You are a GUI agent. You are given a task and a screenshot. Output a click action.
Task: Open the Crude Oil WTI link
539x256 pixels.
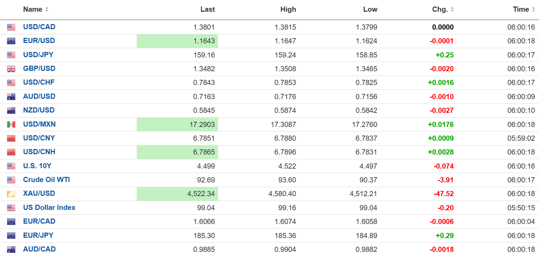(x=46, y=180)
